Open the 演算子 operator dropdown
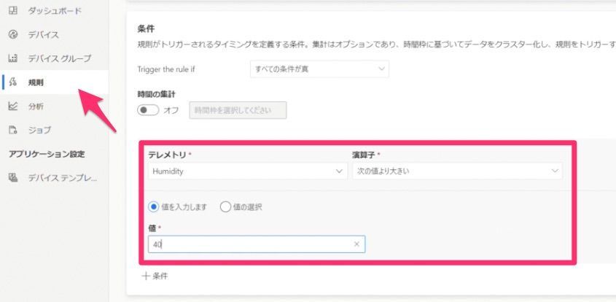Screen dimensions: 616x302 pyautogui.click(x=456, y=171)
